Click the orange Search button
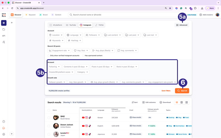This screenshot has width=221, height=138. [x=182, y=91]
